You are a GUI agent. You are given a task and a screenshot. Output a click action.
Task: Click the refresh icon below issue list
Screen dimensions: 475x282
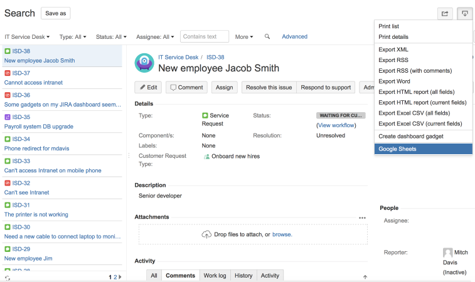(8, 278)
